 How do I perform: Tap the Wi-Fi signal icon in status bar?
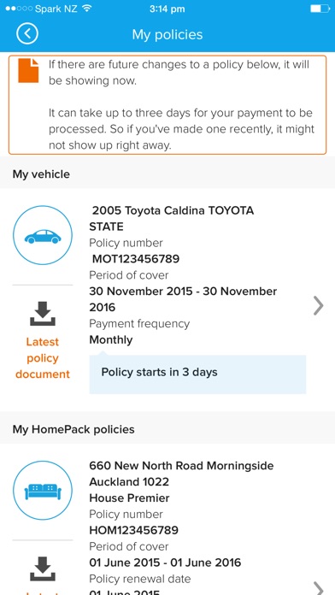tap(87, 9)
